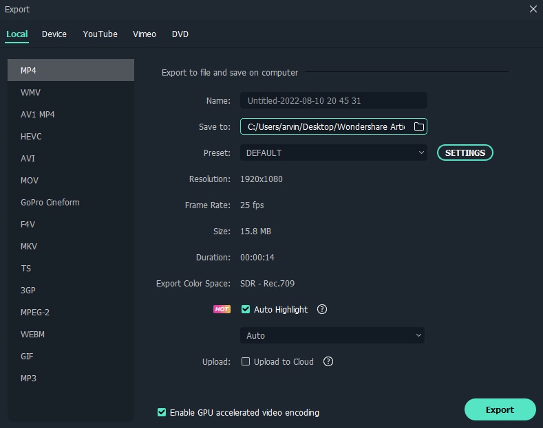The width and height of the screenshot is (543, 428).
Task: Open the preset SETTINGS button
Action: tap(465, 153)
